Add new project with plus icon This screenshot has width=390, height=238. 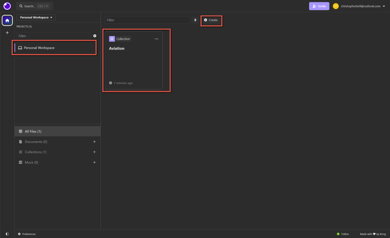point(94,36)
